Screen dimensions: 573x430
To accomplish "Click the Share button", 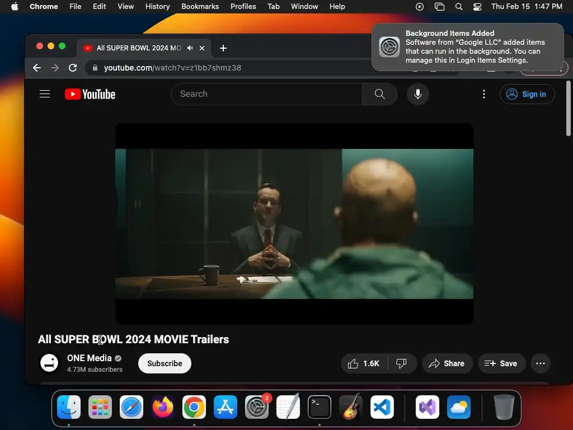I will 447,363.
